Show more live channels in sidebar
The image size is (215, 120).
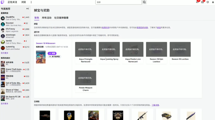coord(4,53)
